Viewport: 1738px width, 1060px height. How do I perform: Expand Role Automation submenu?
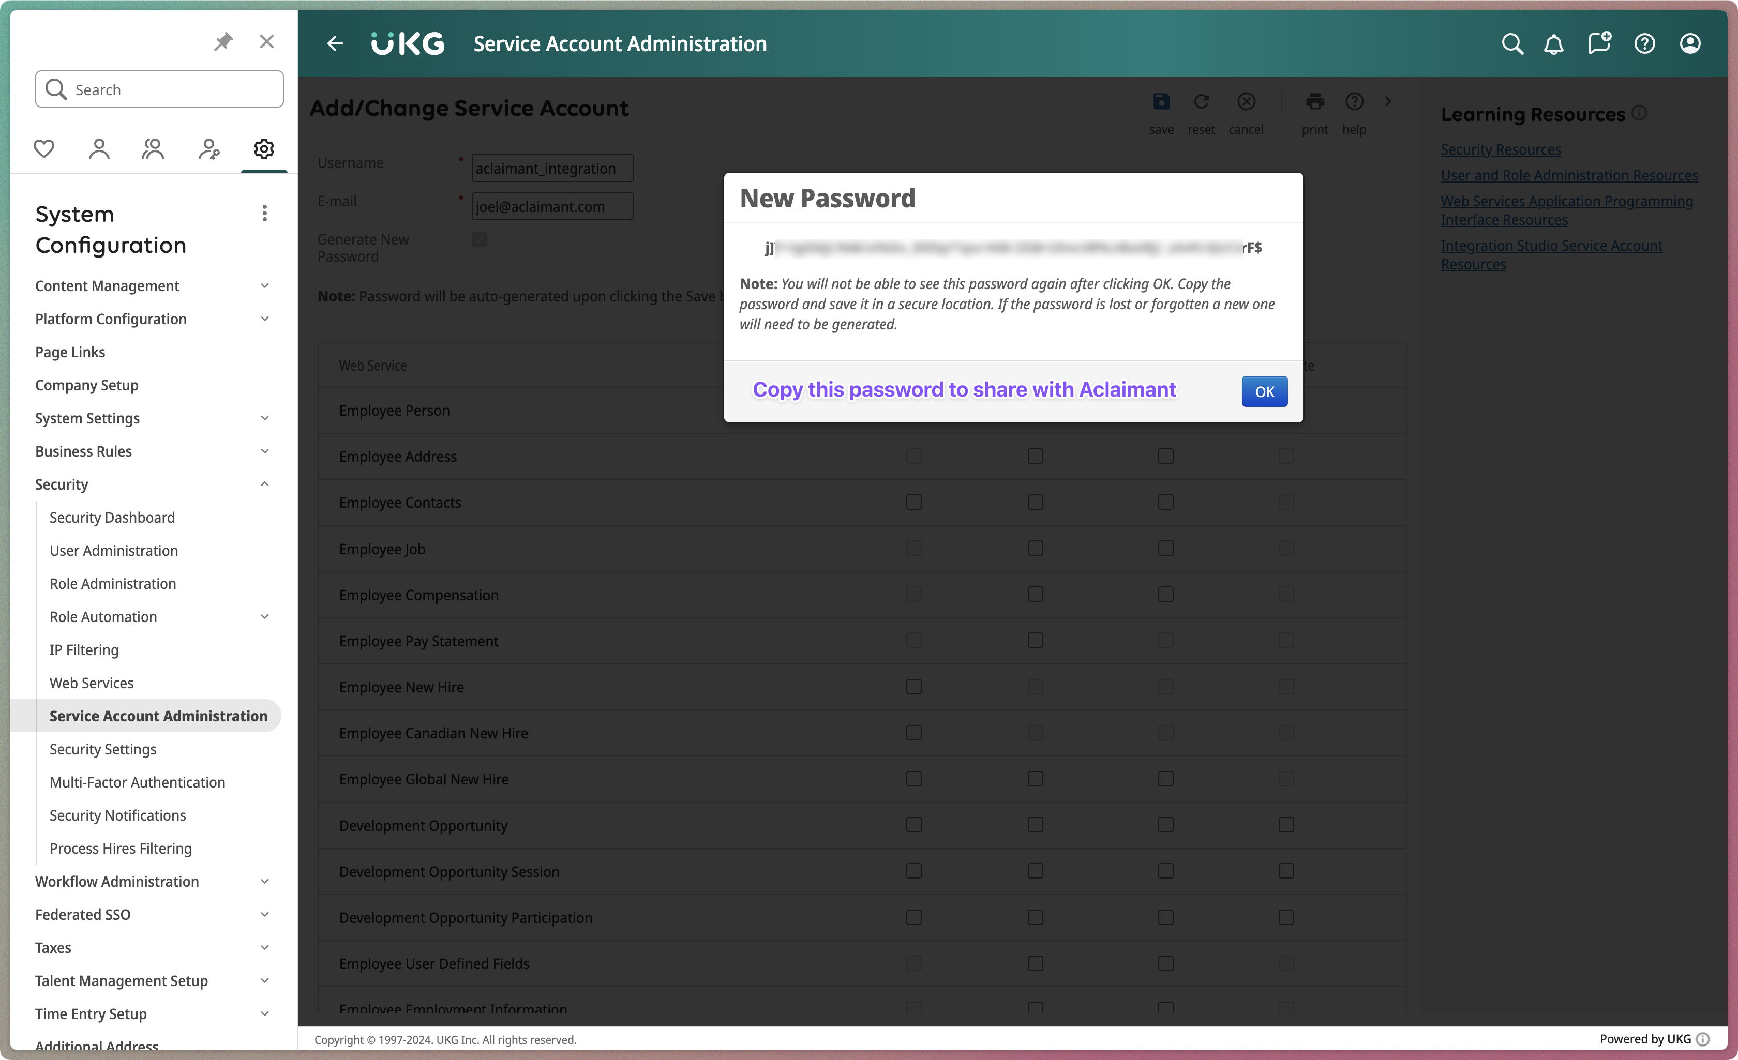click(x=264, y=617)
